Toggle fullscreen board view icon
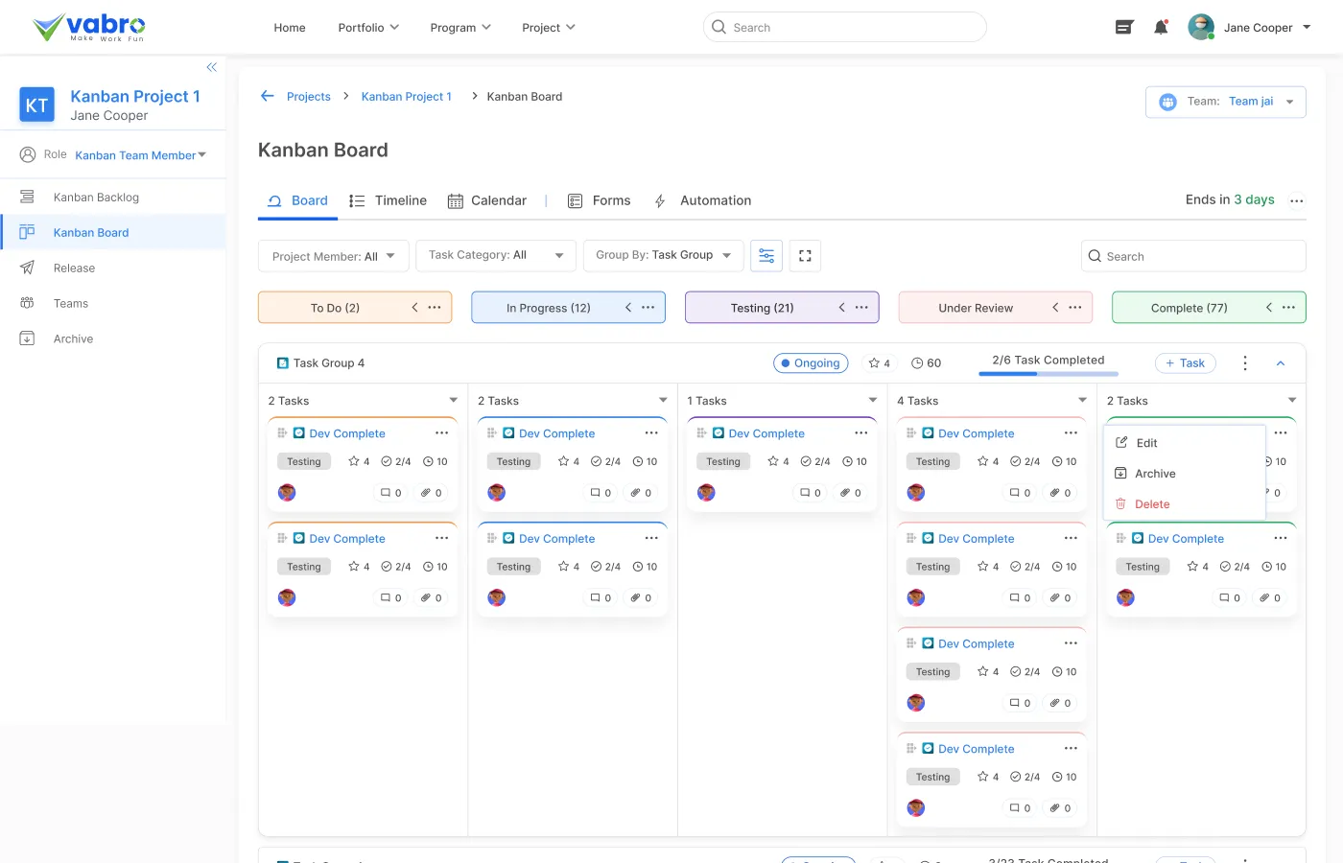 pyautogui.click(x=805, y=256)
